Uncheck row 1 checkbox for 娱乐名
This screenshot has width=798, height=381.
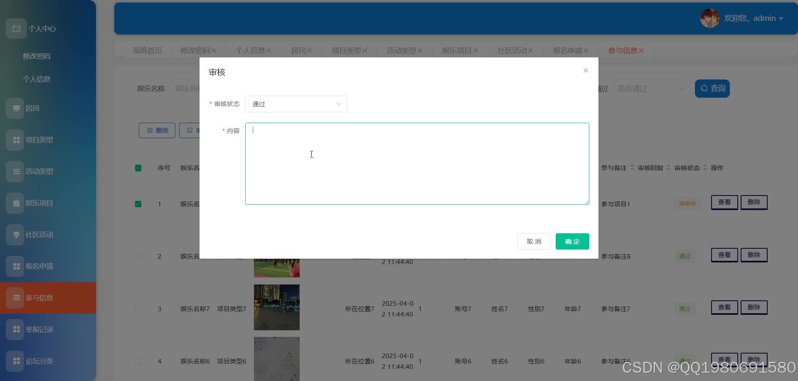click(x=138, y=204)
